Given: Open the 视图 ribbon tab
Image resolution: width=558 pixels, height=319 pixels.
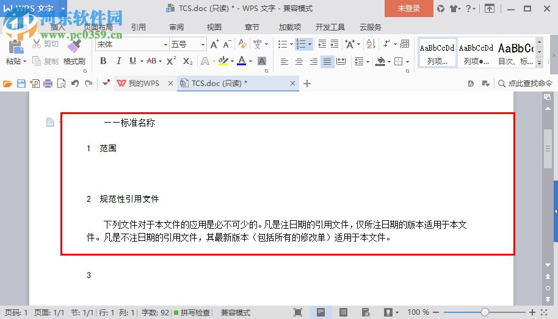Looking at the screenshot, I should tap(214, 27).
